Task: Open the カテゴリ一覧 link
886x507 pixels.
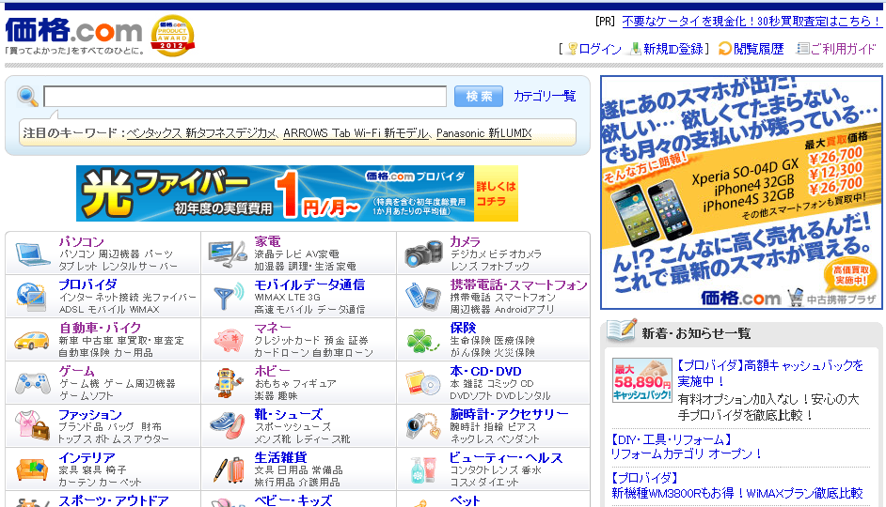Action: [x=545, y=96]
